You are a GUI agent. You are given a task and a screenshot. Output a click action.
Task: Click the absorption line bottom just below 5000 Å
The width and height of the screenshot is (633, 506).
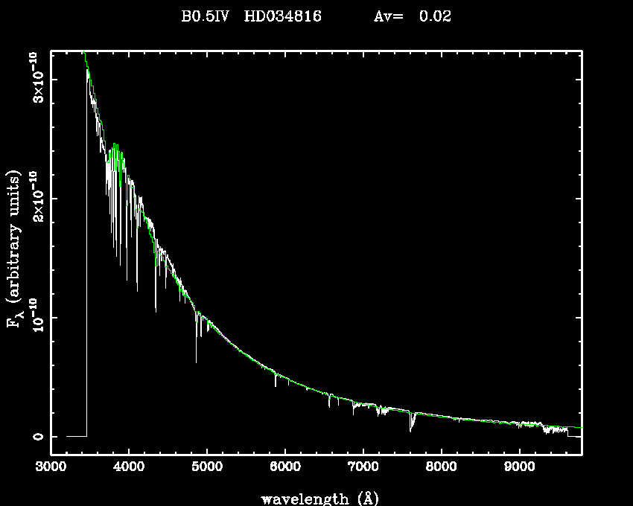197,361
